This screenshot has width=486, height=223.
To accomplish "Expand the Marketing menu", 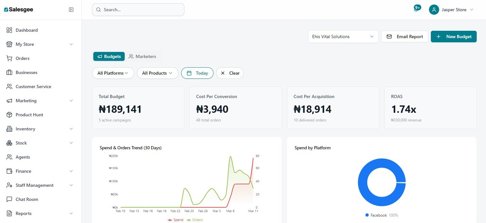I will [26, 101].
